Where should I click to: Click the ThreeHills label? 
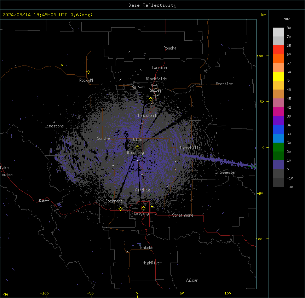(190, 148)
